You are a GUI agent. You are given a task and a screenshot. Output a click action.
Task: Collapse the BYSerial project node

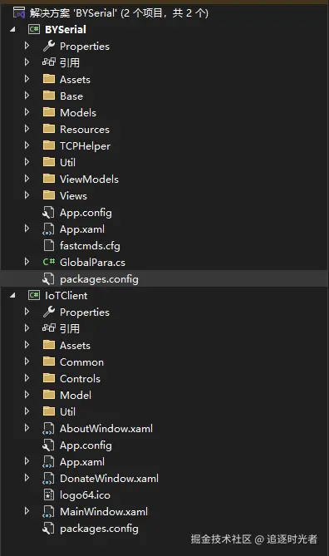tap(12, 29)
